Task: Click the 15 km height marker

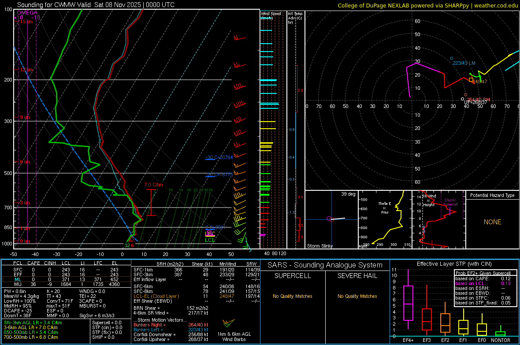Action: click(26, 22)
